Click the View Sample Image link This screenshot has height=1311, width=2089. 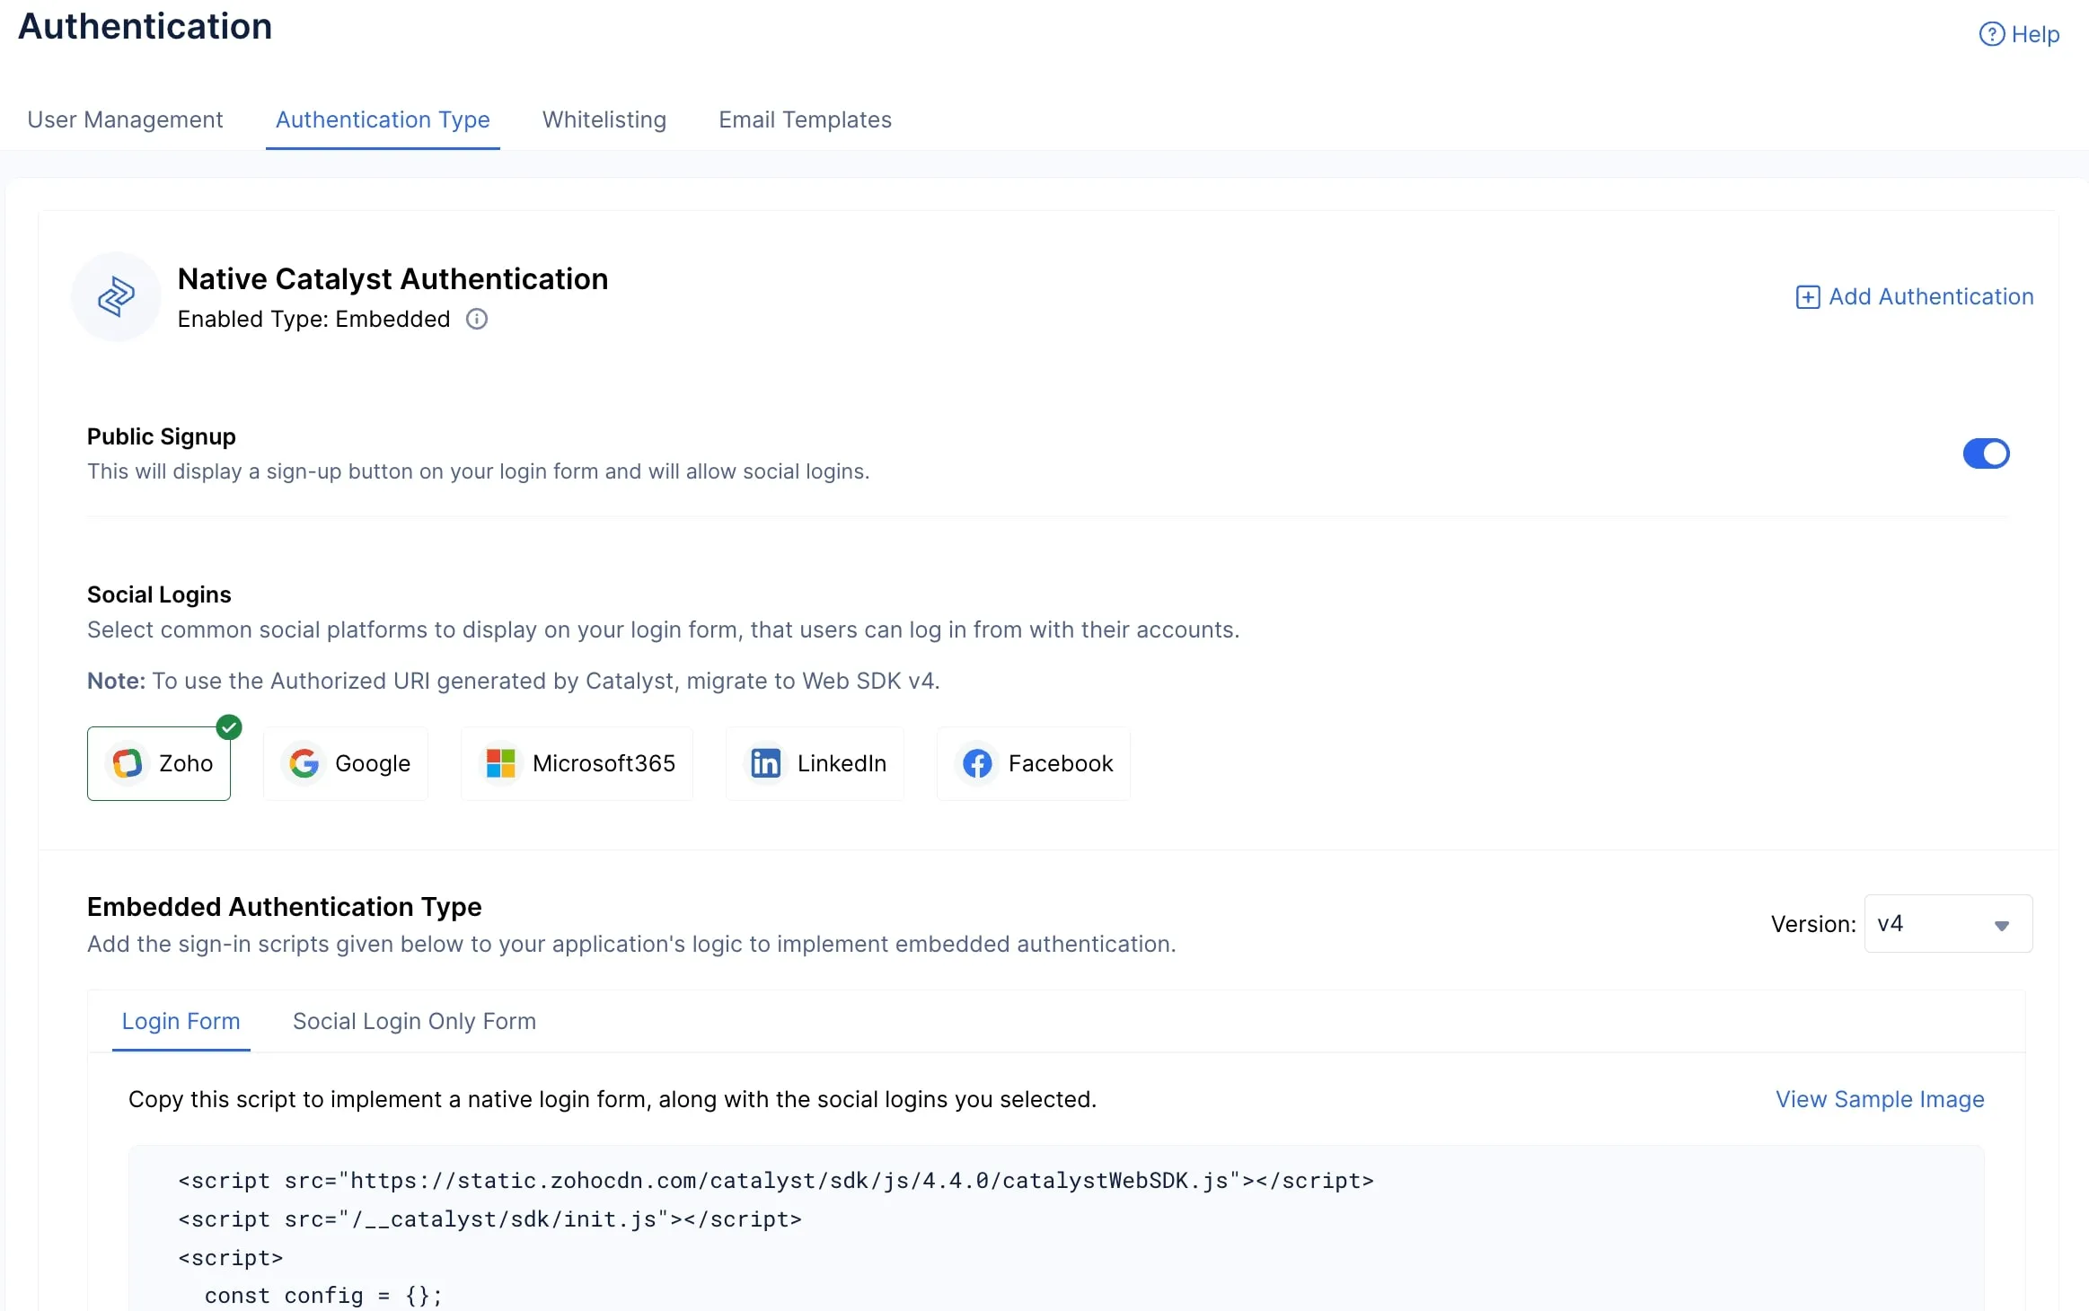1879,1099
